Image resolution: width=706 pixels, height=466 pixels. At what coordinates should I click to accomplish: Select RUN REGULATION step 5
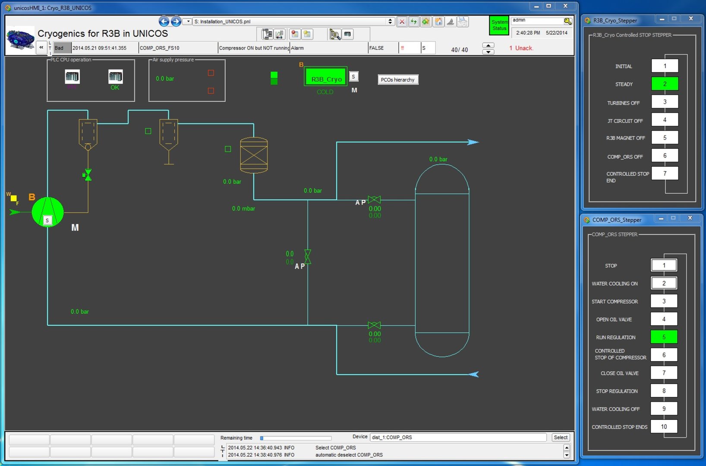(x=664, y=337)
